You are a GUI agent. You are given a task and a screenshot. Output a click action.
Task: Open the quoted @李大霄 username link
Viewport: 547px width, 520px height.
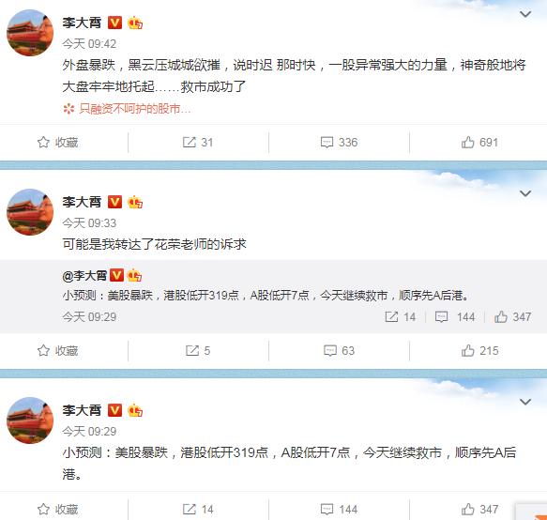(x=84, y=276)
